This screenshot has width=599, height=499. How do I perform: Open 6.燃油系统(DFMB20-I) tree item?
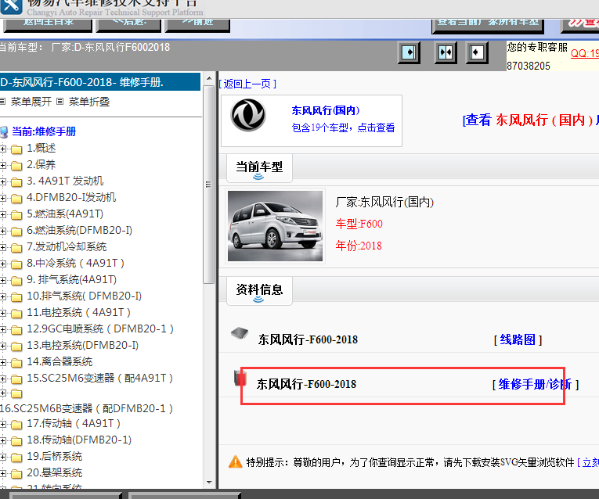pyautogui.click(x=79, y=231)
